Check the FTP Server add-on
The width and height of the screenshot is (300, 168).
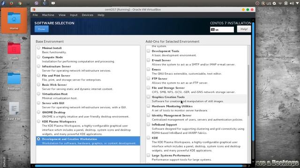click(148, 78)
